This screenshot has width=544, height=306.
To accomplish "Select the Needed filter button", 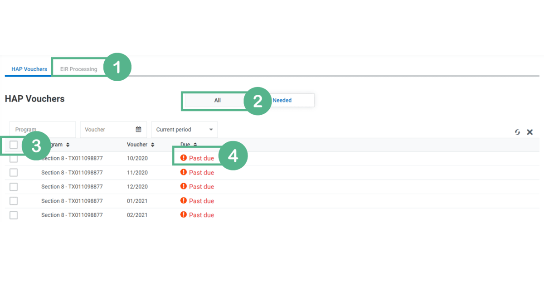I will 282,100.
